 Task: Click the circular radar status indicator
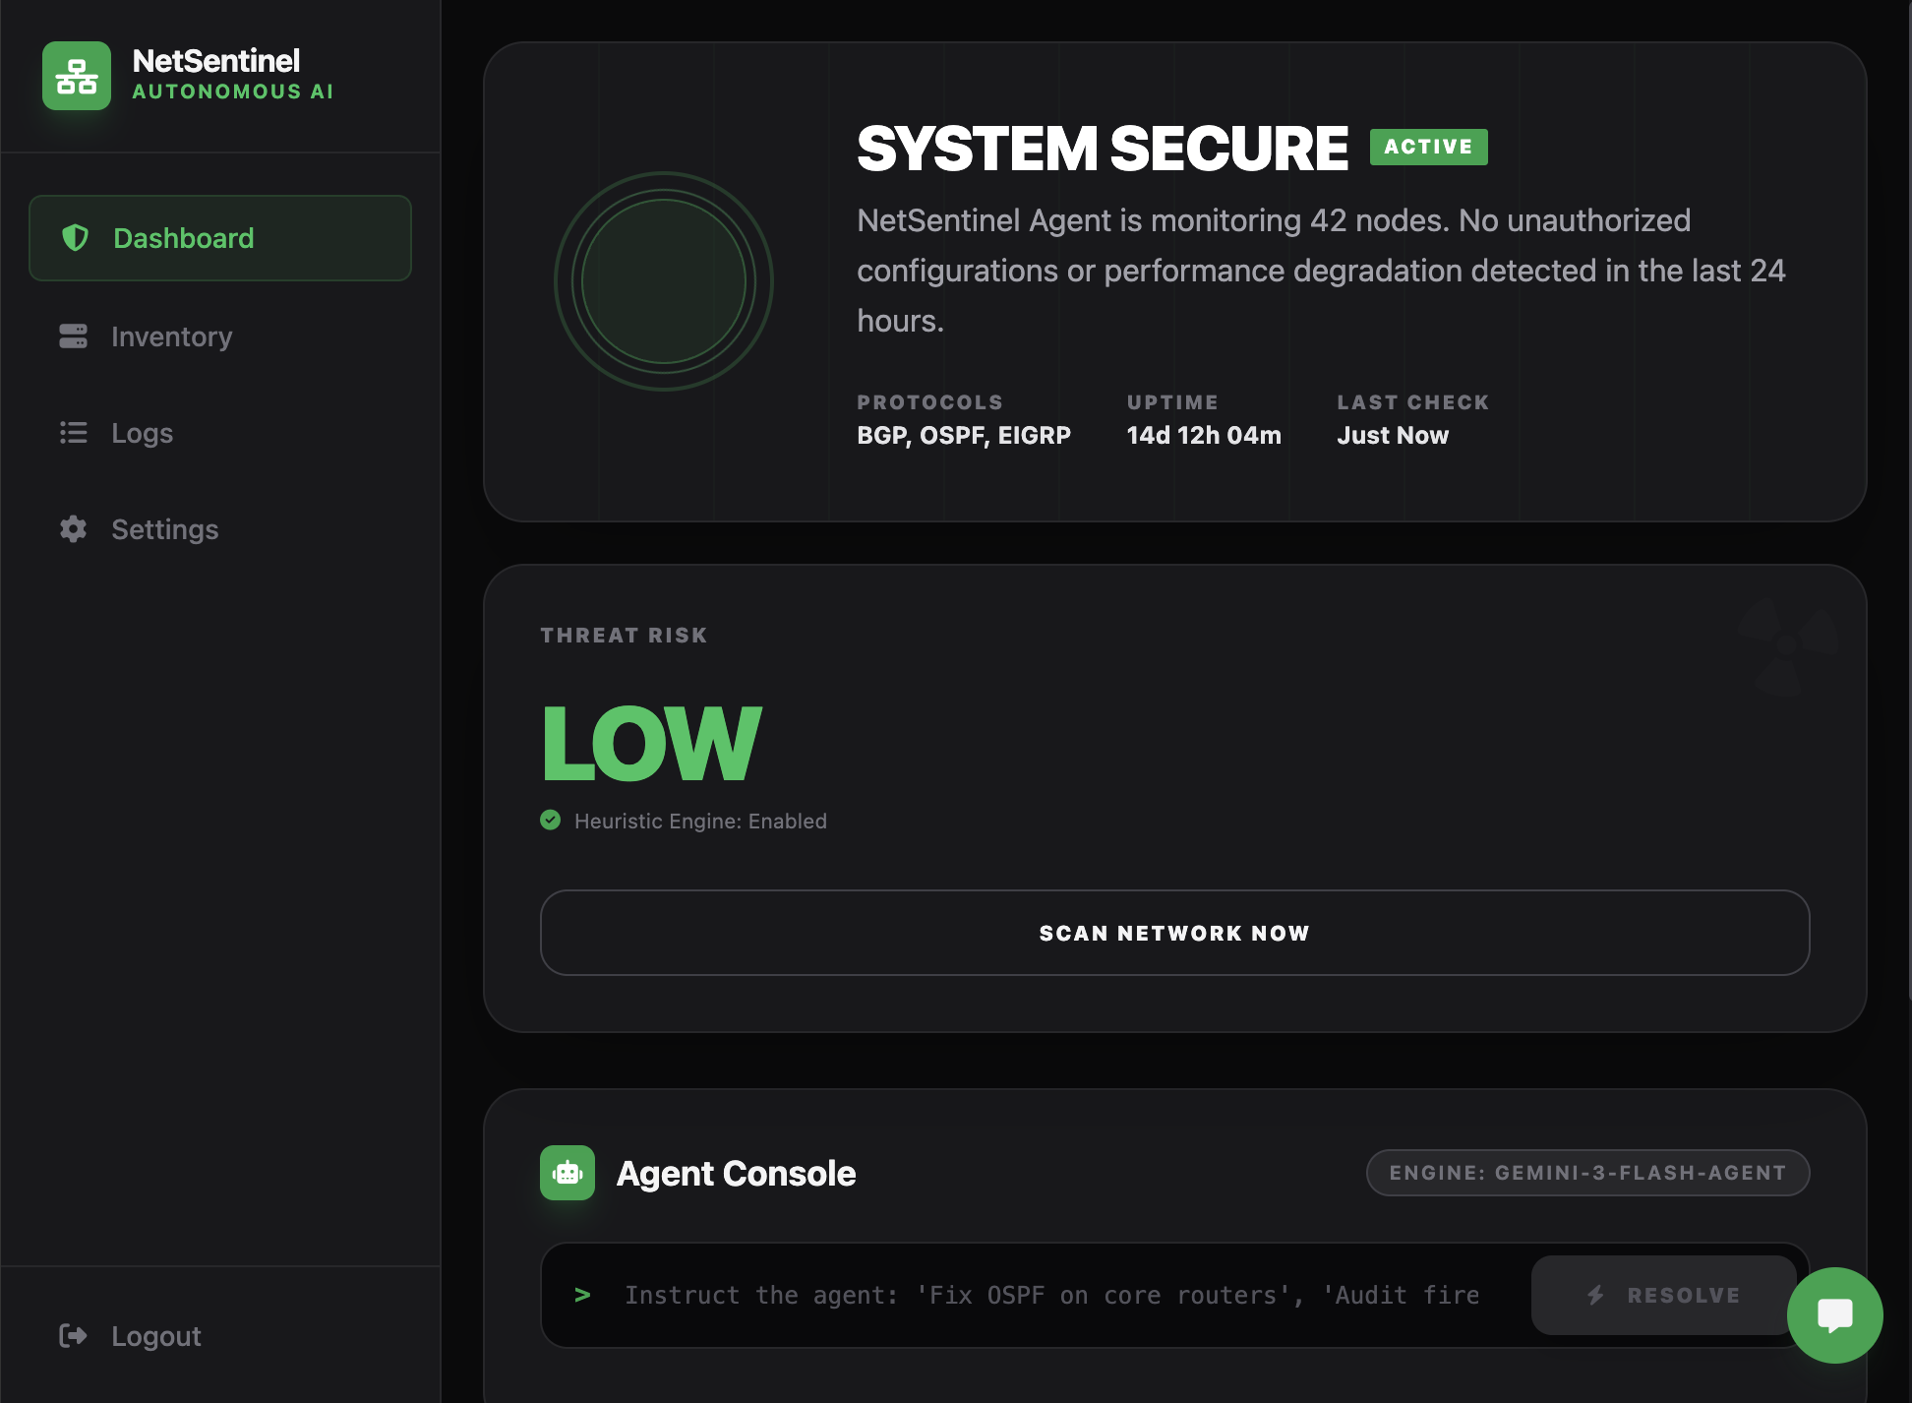point(664,281)
